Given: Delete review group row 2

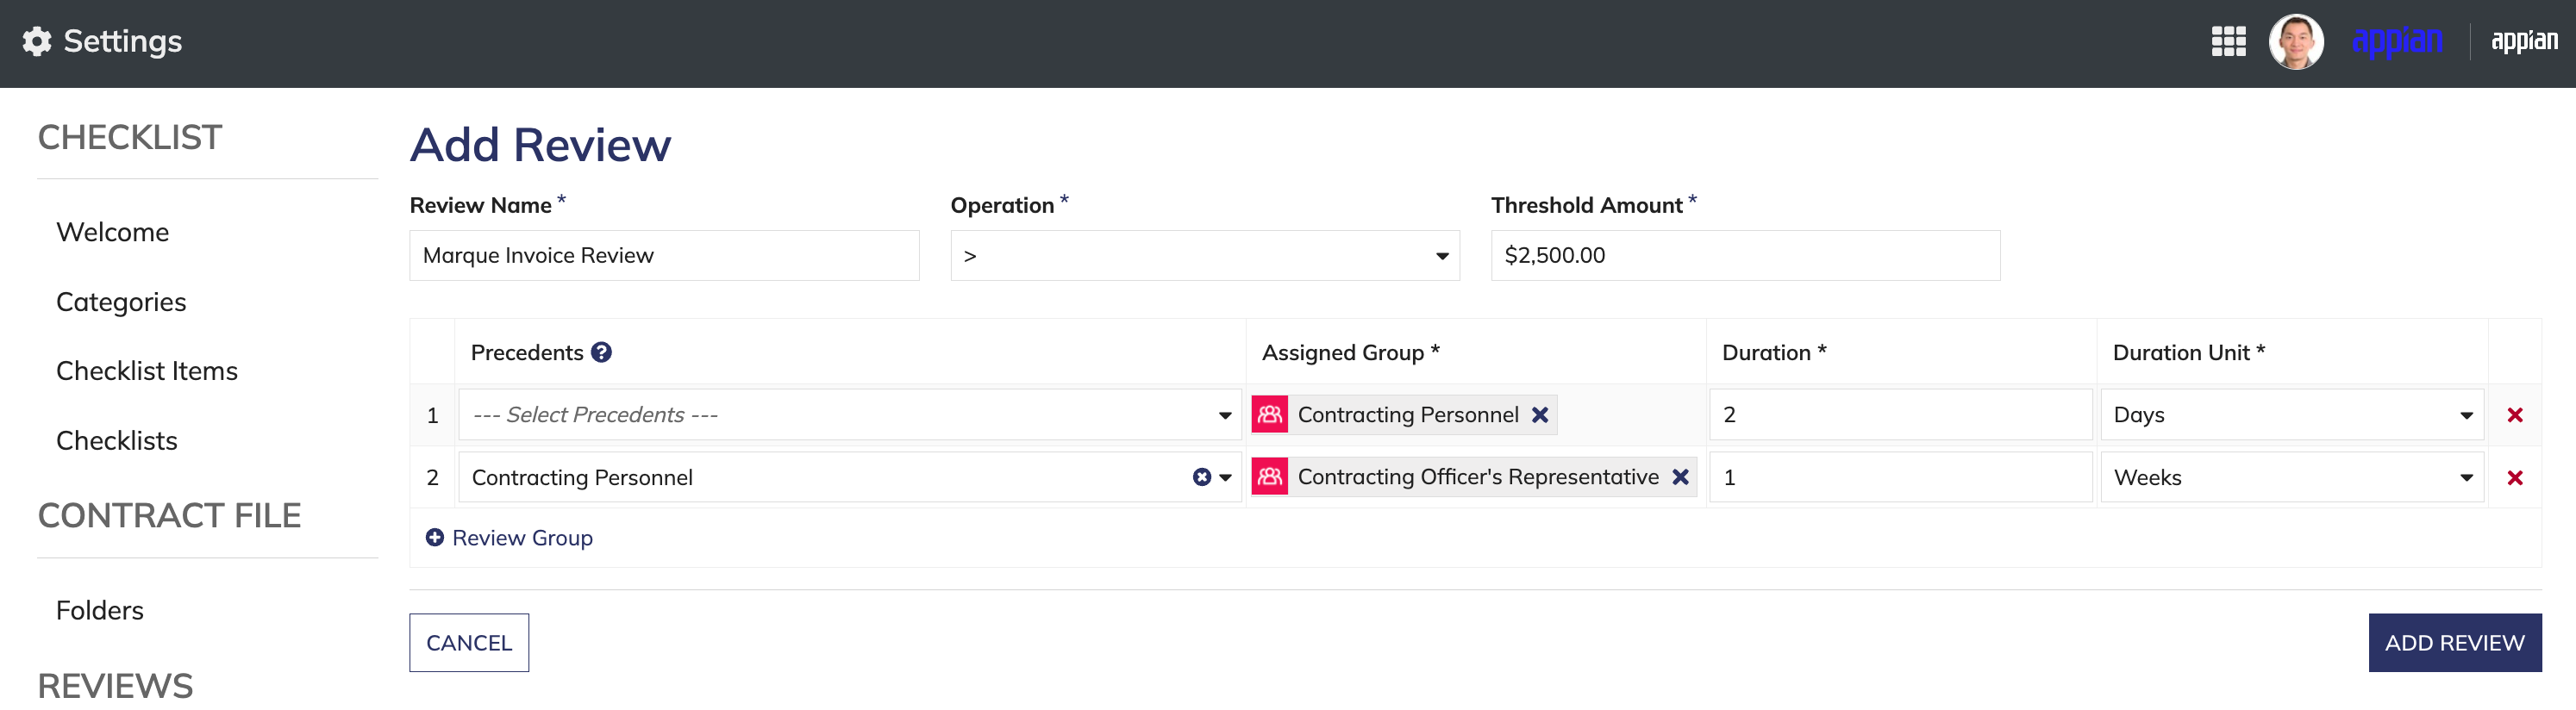Looking at the screenshot, I should [x=2515, y=477].
